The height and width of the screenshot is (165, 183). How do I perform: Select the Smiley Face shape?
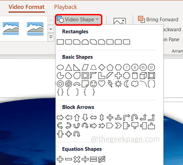(x=93, y=84)
